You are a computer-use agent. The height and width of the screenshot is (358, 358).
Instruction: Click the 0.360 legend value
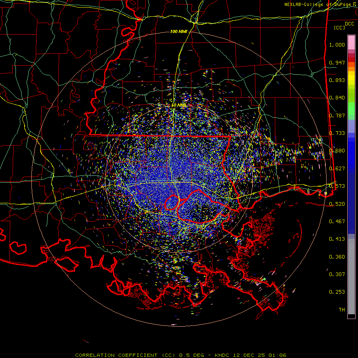337,257
